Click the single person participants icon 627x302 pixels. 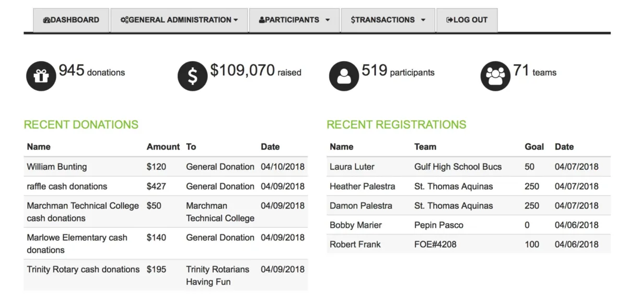click(343, 76)
